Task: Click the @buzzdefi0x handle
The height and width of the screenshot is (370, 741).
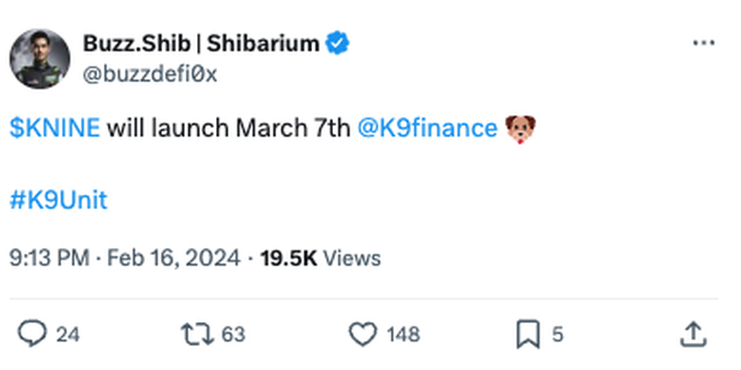Action: coord(149,75)
